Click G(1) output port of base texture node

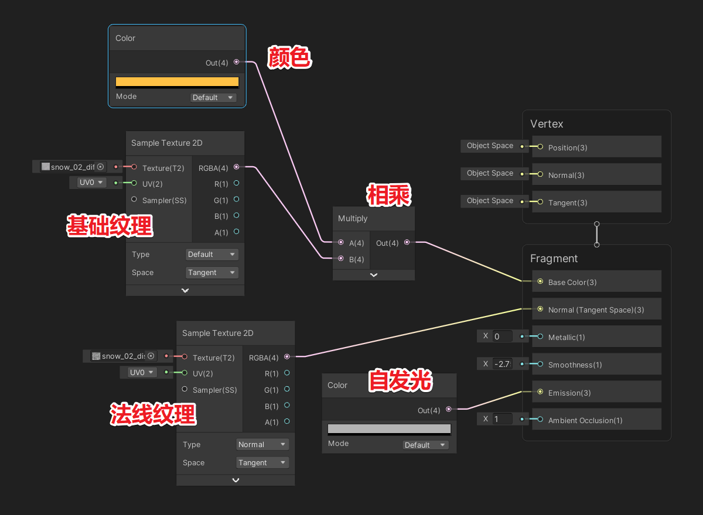[236, 200]
